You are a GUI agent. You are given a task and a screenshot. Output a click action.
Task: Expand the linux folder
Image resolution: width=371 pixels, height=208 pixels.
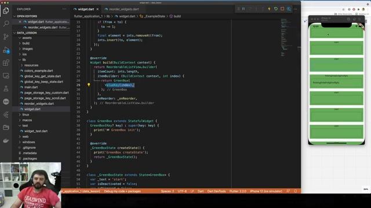pyautogui.click(x=26, y=114)
